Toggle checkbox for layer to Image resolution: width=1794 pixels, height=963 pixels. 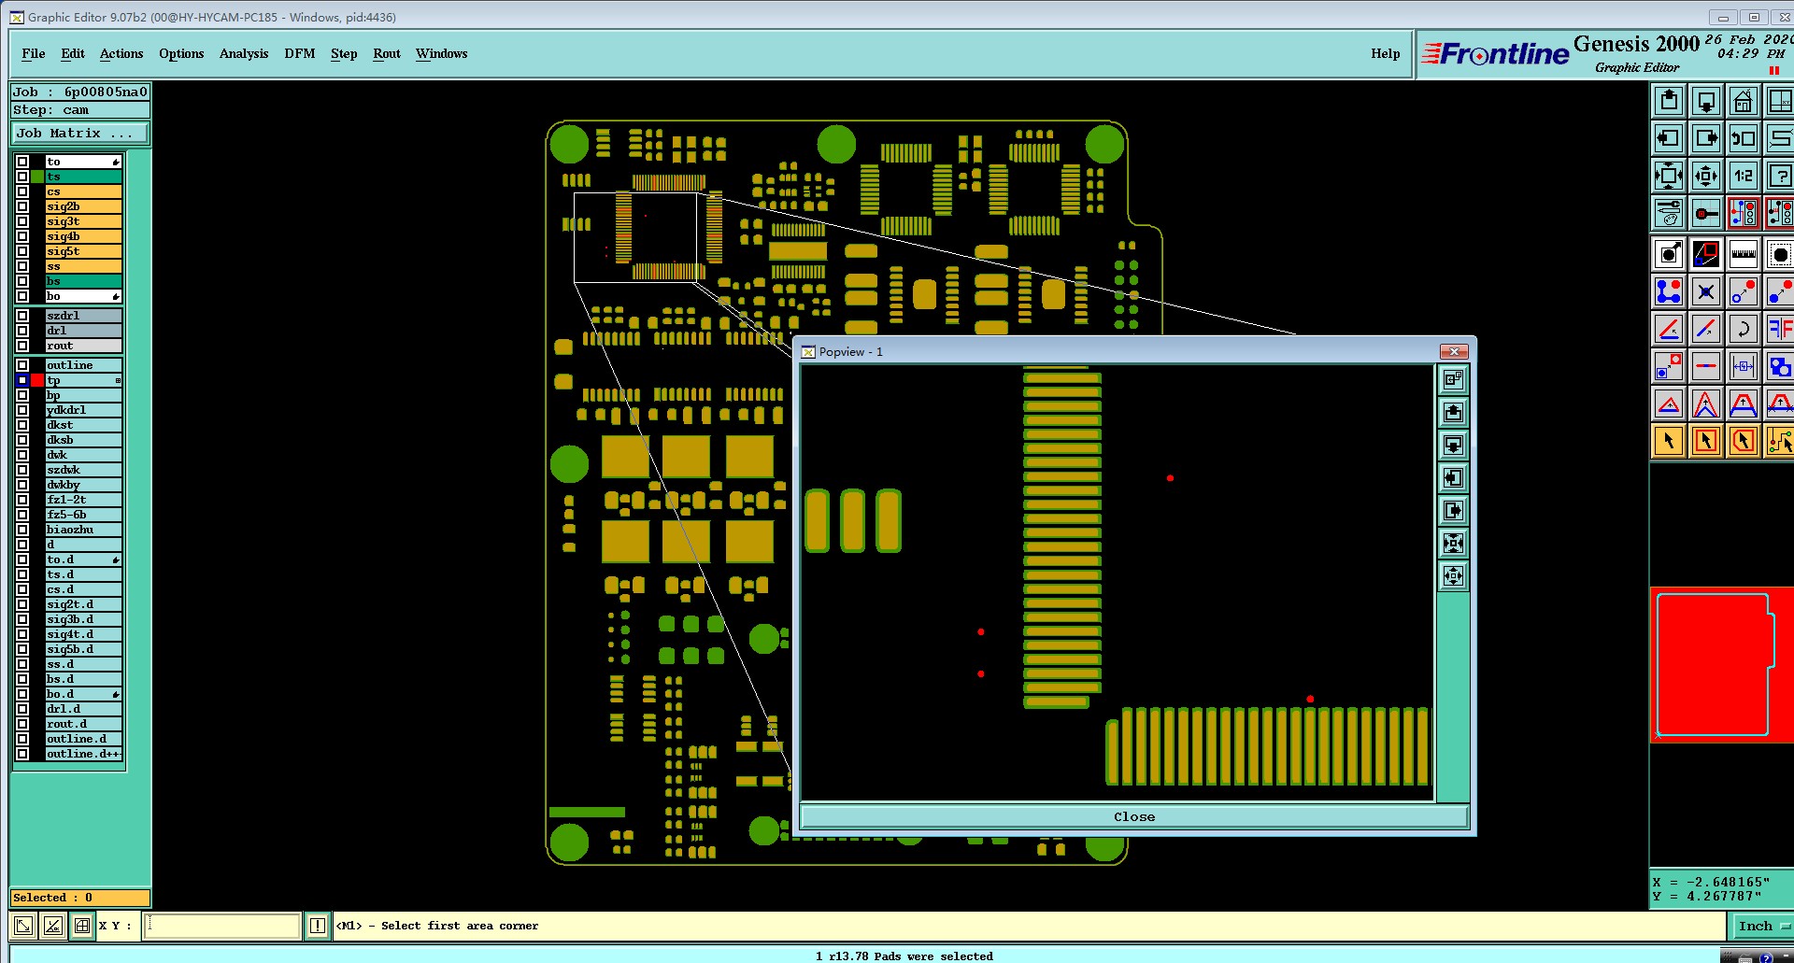click(22, 162)
